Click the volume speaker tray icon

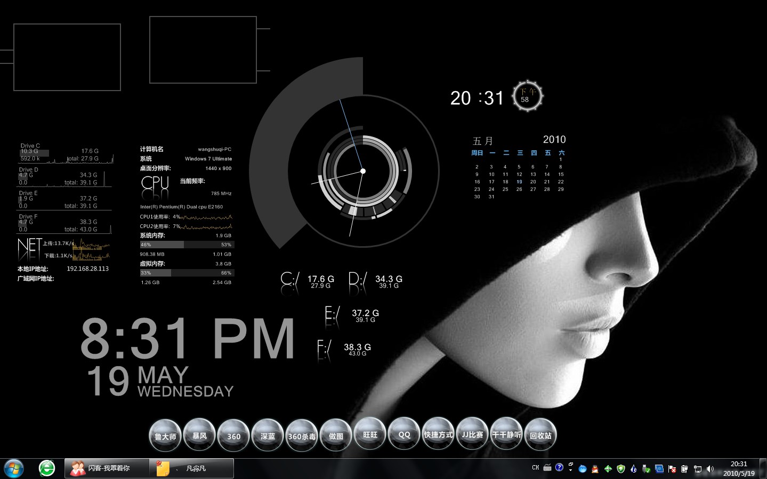click(710, 469)
